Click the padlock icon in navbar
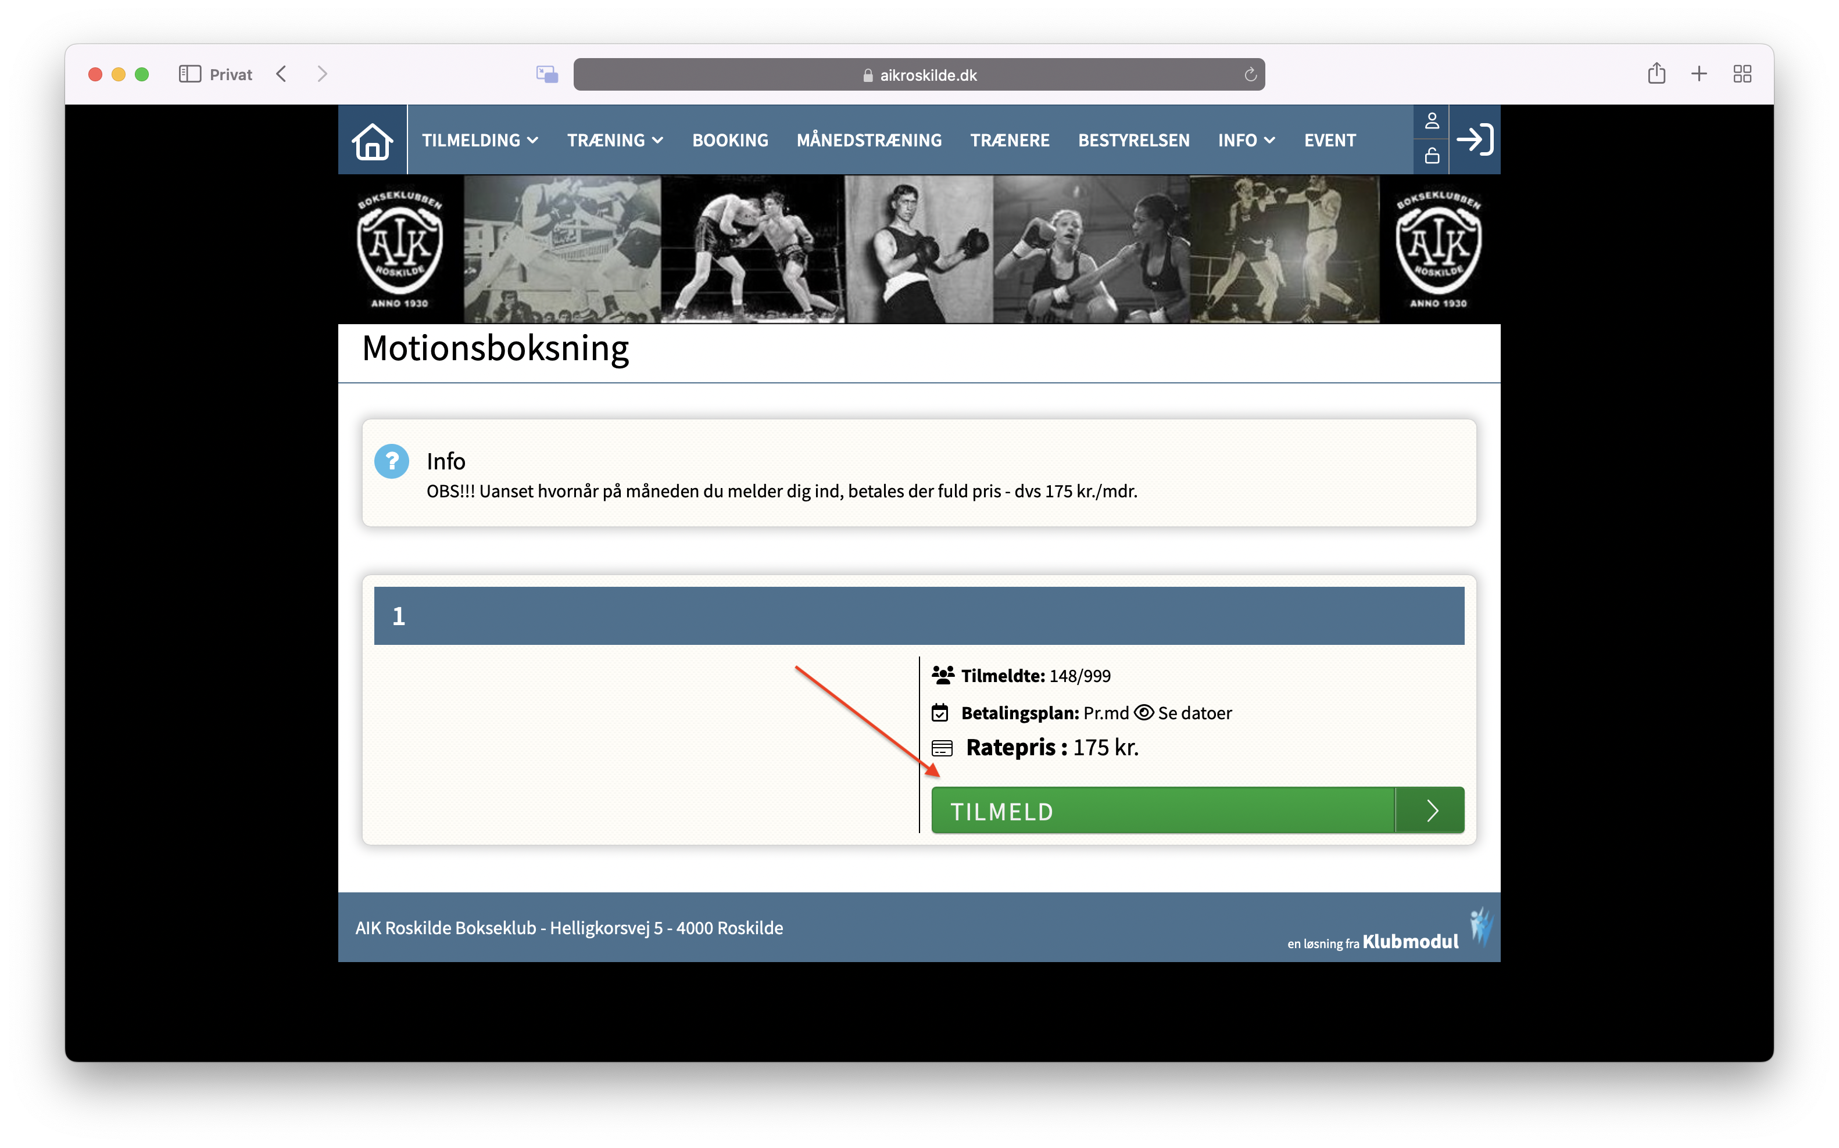Image resolution: width=1839 pixels, height=1148 pixels. tap(1431, 156)
